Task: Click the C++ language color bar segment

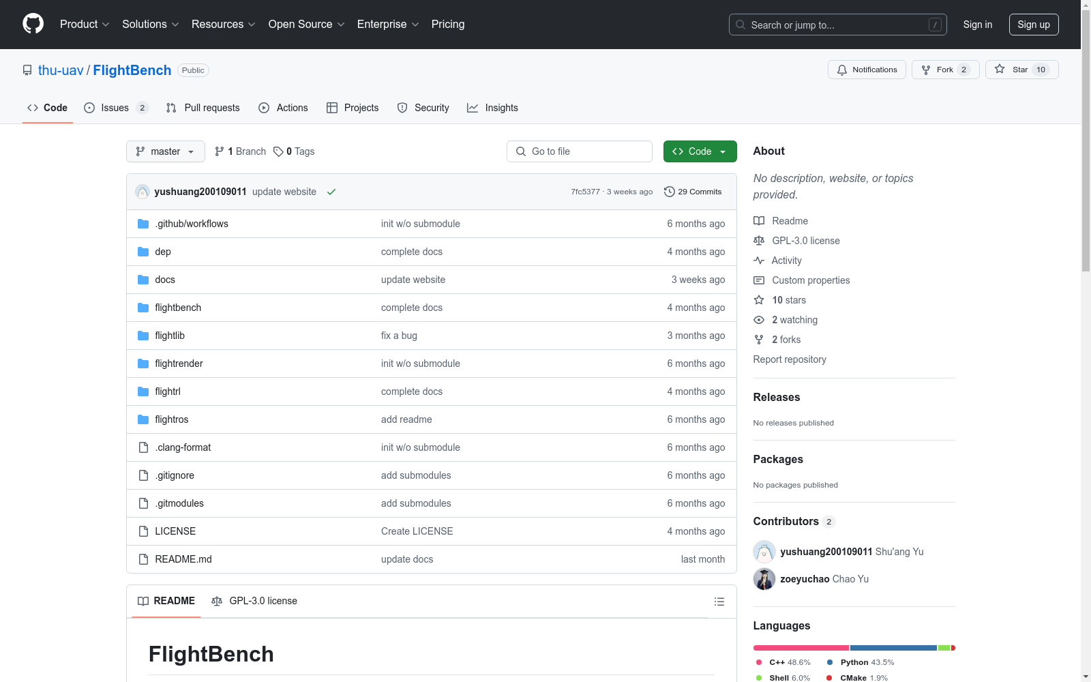Action: pyautogui.click(x=801, y=648)
